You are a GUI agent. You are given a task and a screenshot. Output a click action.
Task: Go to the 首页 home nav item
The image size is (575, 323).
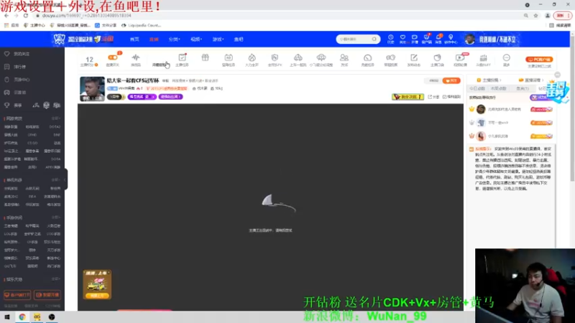[x=134, y=39]
